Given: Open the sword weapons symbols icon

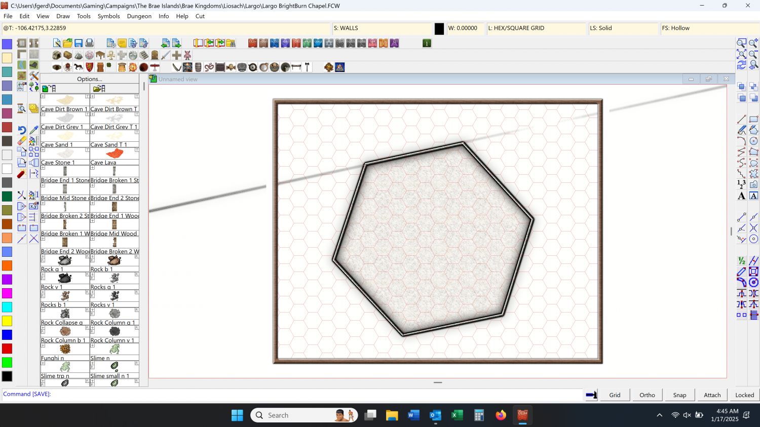Looking at the screenshot, I should pos(166,55).
